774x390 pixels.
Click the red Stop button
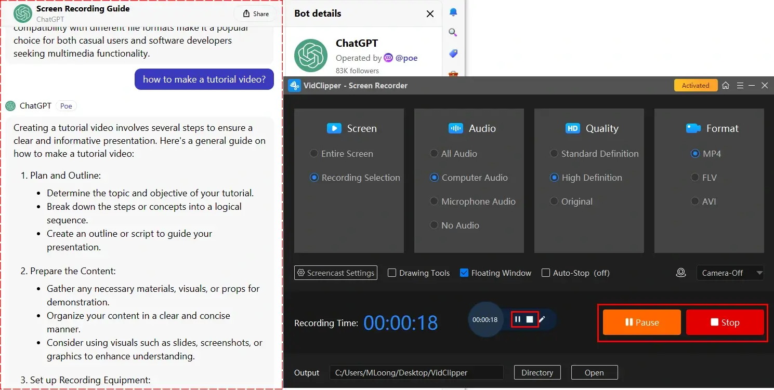725,322
